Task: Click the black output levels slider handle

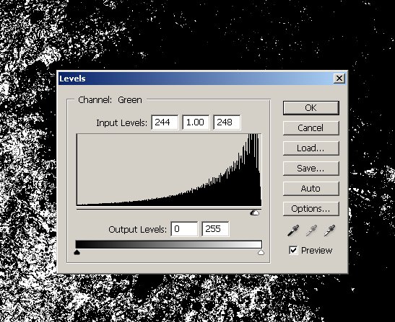Action: pos(77,252)
